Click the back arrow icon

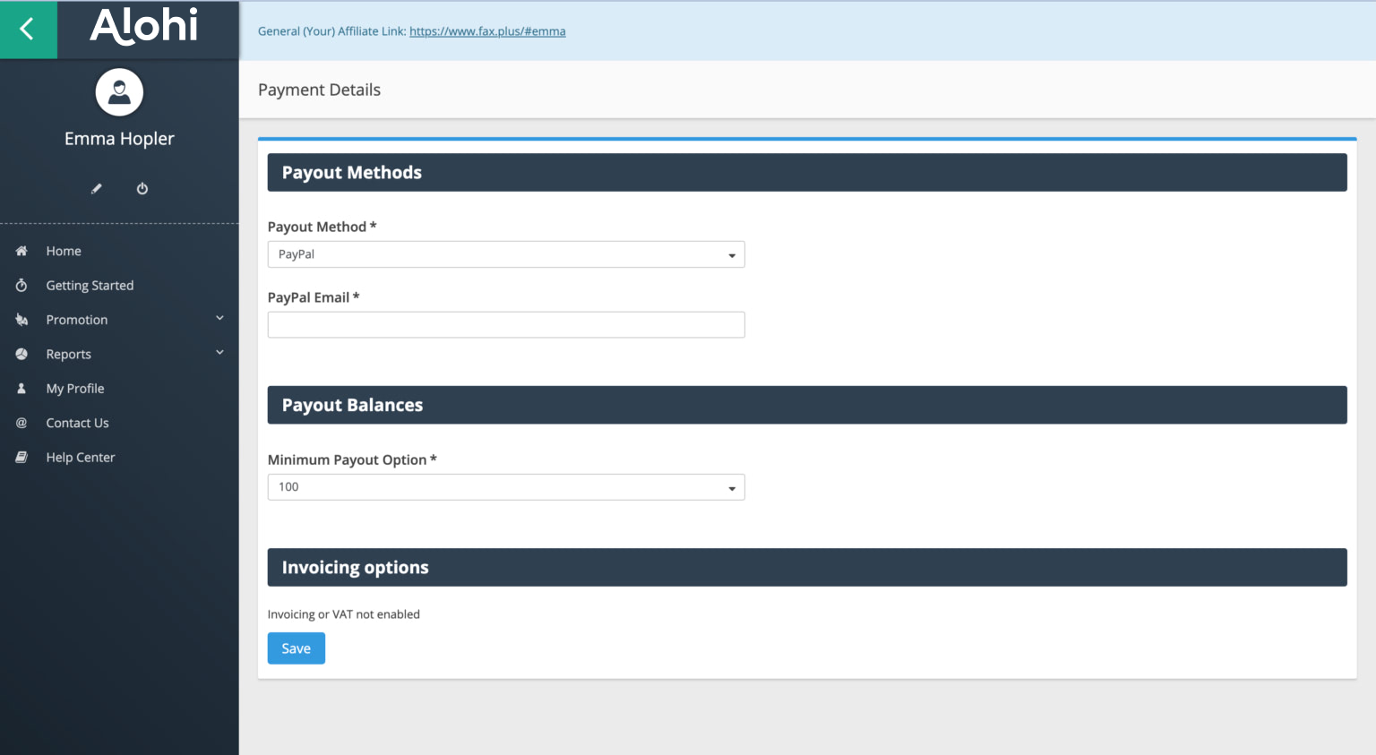pos(28,30)
